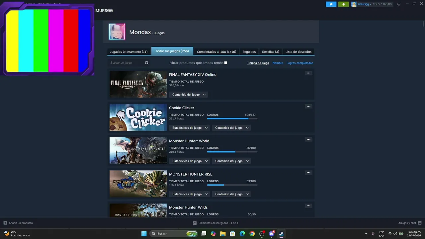Viewport: 425px width, 239px height.
Task: Open the Lista de deseados tab
Action: pyautogui.click(x=298, y=52)
